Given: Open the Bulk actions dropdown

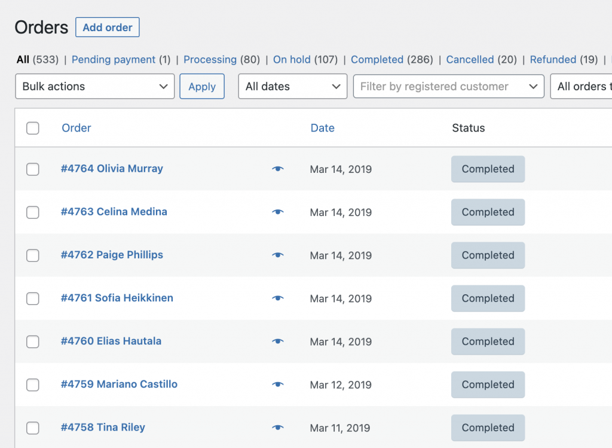Looking at the screenshot, I should click(94, 86).
